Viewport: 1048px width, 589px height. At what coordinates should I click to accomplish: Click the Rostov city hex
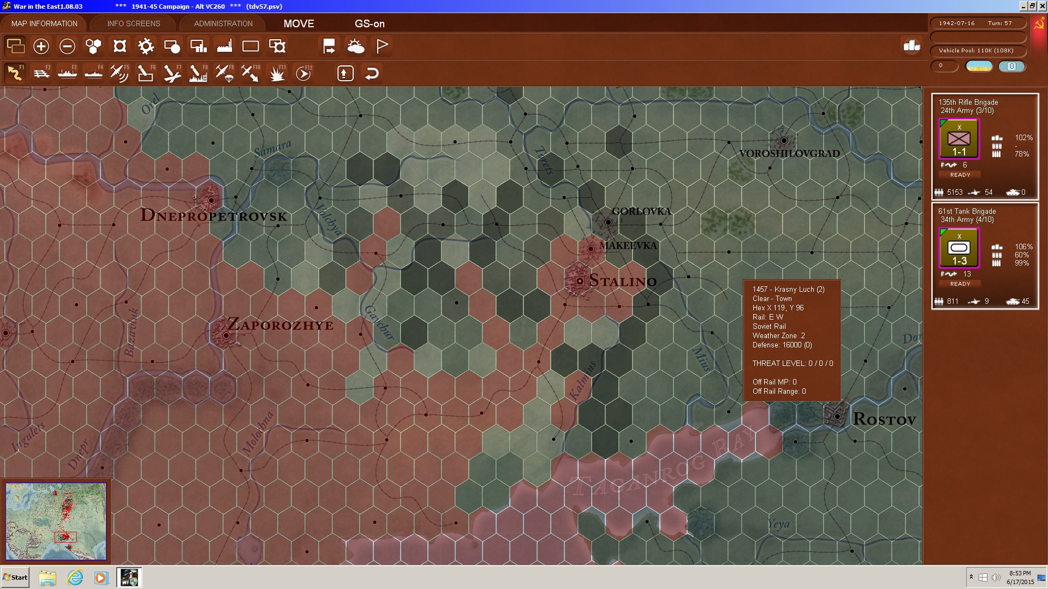(x=837, y=417)
